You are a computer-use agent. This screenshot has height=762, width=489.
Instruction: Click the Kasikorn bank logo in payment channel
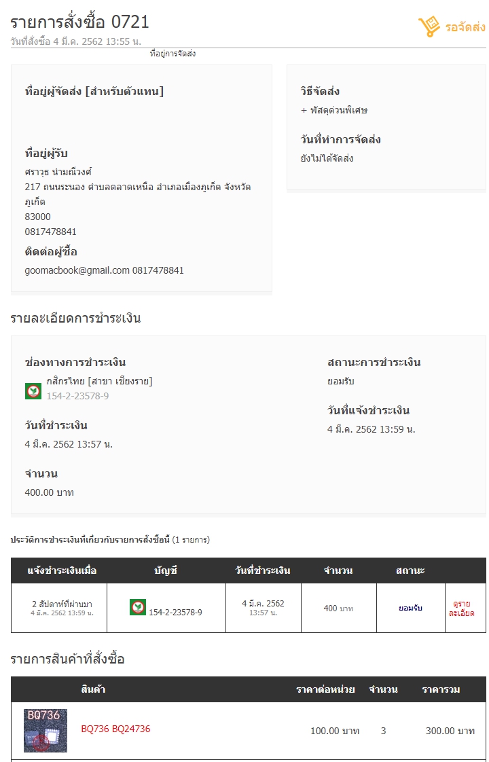tap(33, 391)
